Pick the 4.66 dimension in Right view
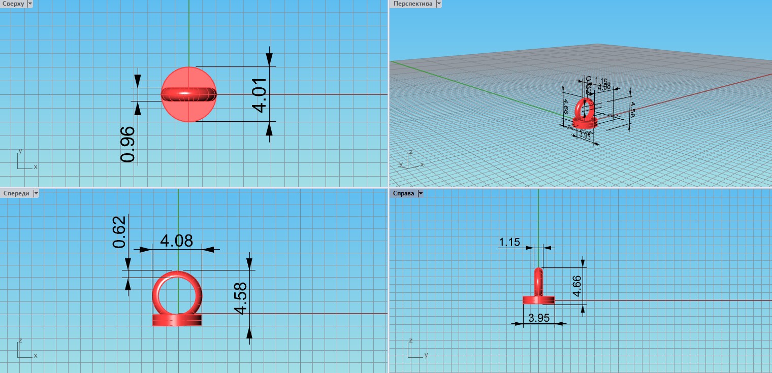772x373 pixels. pos(576,286)
